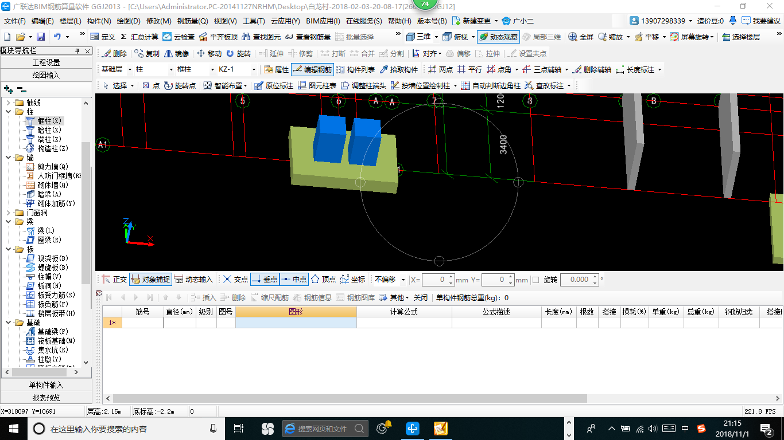Select the 复制 (copy) tool
Viewport: 784px width, 440px height.
(x=147, y=53)
